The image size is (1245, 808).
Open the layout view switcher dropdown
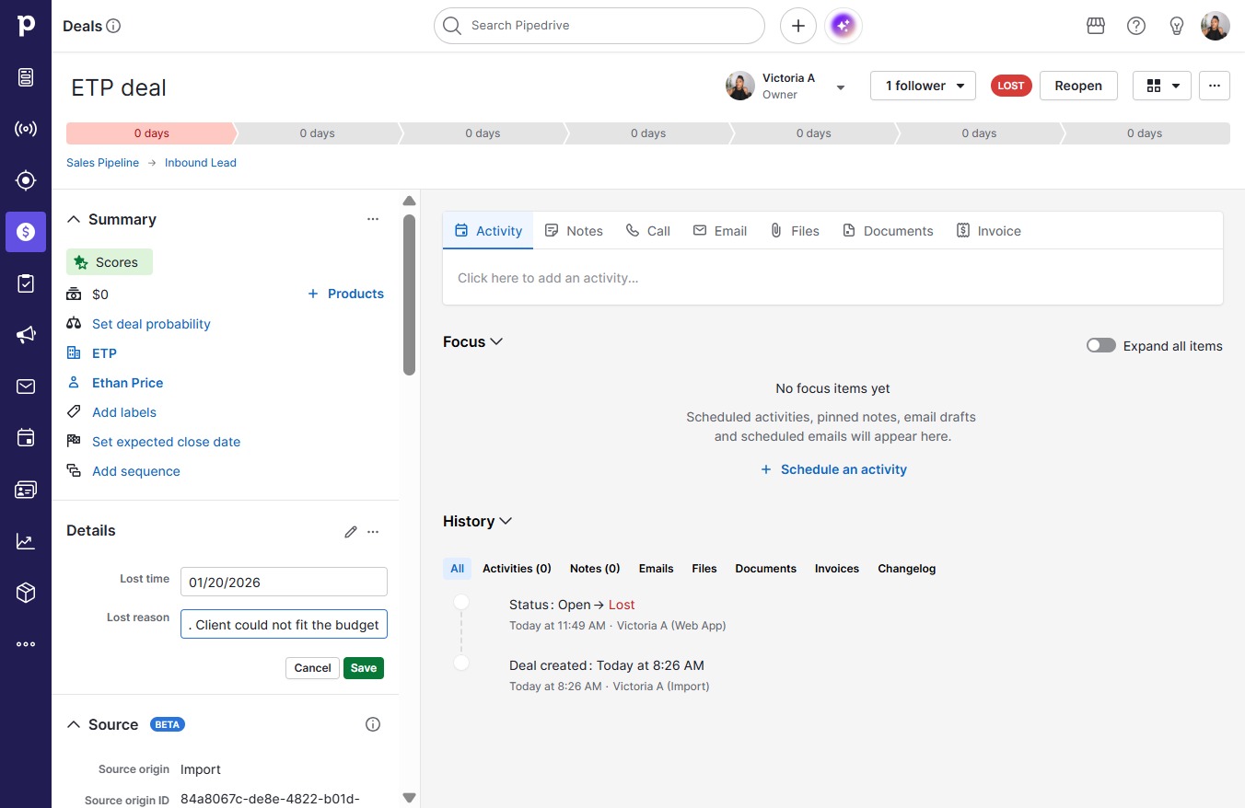coord(1162,86)
